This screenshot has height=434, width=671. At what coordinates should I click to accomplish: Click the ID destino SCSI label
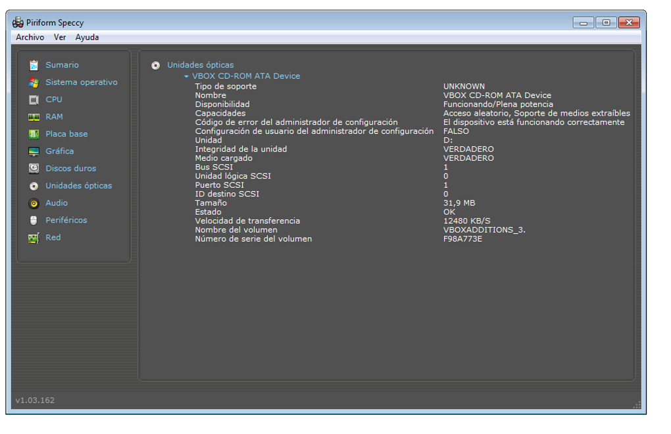tap(227, 194)
